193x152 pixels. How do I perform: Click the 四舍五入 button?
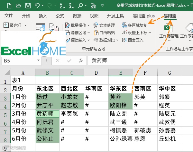133,40
